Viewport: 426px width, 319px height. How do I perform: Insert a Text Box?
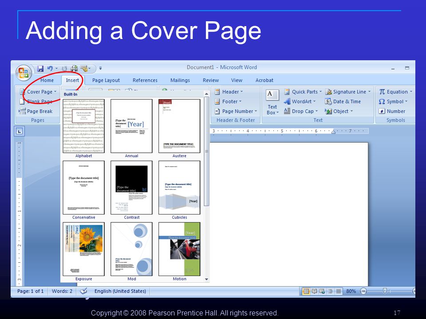coord(272,102)
